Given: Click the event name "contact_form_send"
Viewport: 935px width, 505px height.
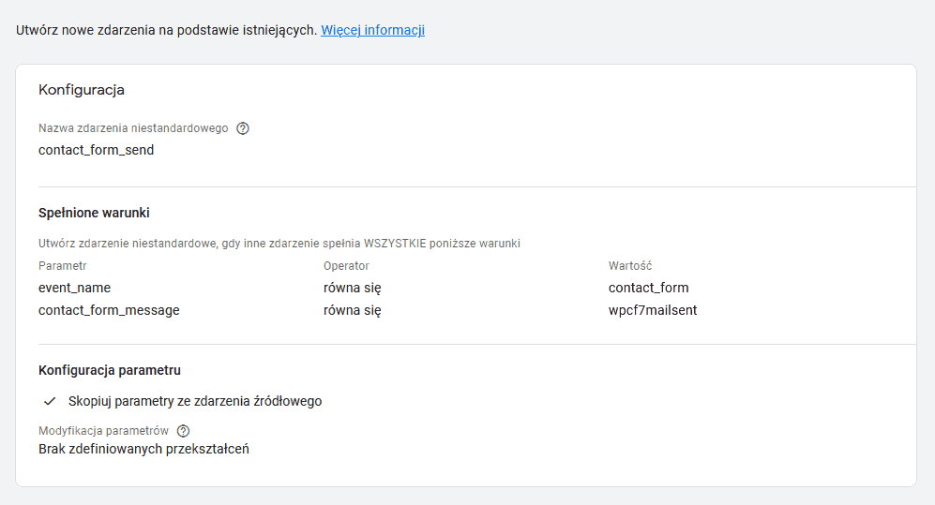Looking at the screenshot, I should click(96, 149).
